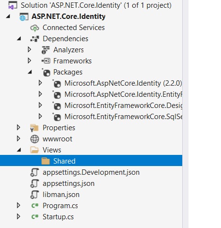Click the appsettings.Development.json file icon
The width and height of the screenshot is (221, 228).
34,172
